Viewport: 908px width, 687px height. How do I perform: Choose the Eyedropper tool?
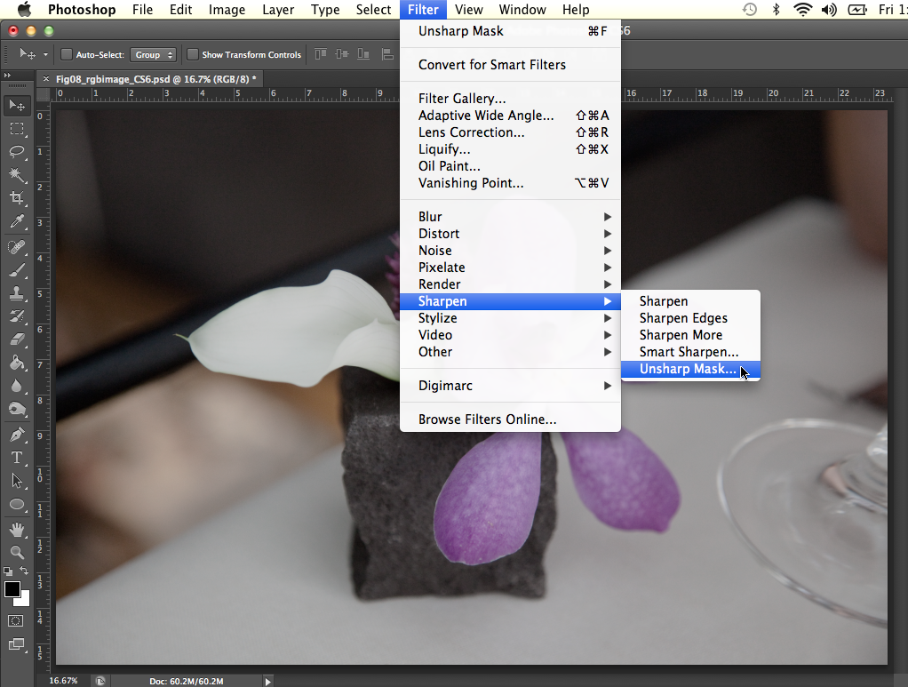pos(16,221)
